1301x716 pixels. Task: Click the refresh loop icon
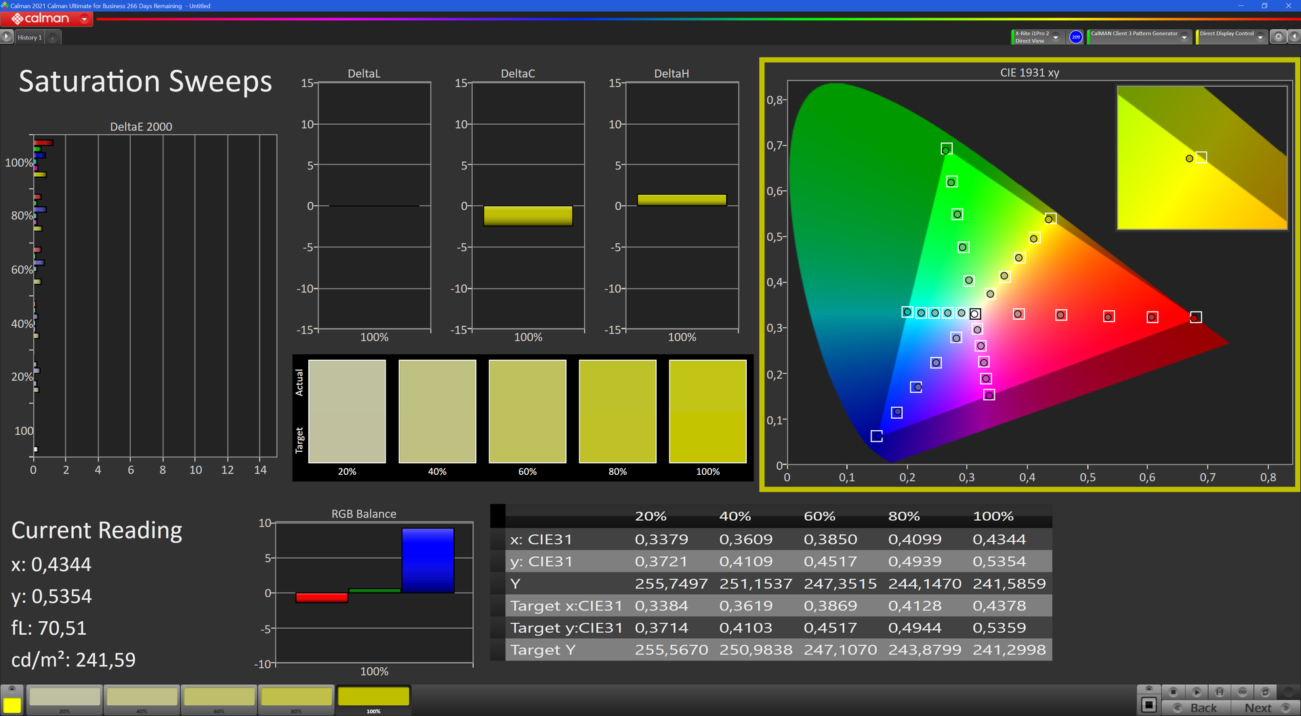tap(1265, 692)
